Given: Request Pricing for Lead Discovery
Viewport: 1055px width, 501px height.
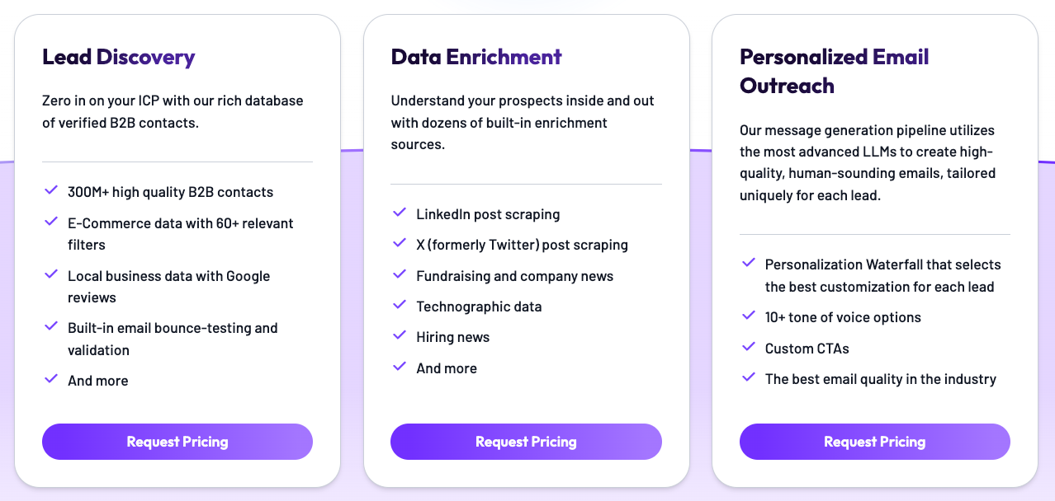Looking at the screenshot, I should click(x=177, y=442).
